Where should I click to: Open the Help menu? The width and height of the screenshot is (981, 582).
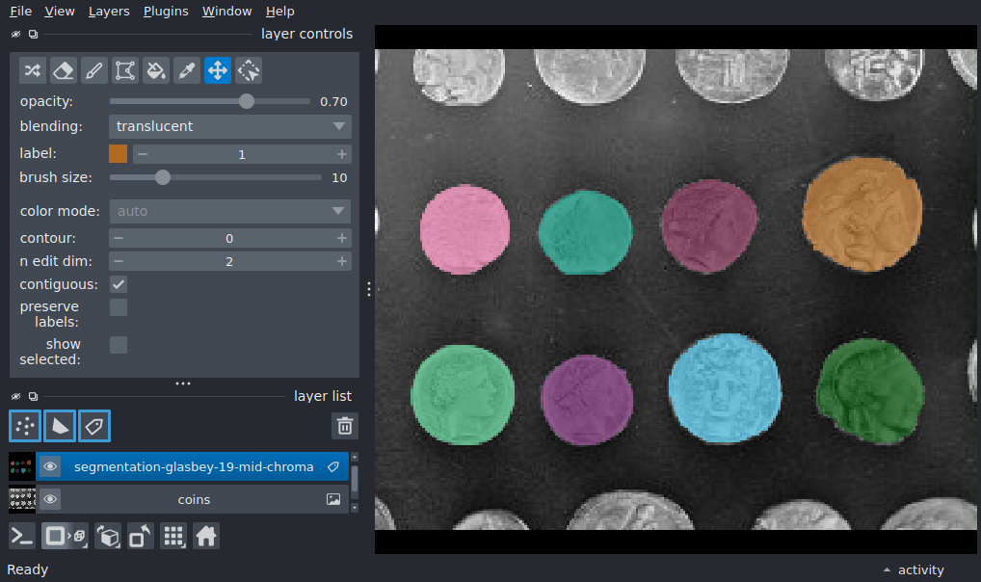click(279, 12)
